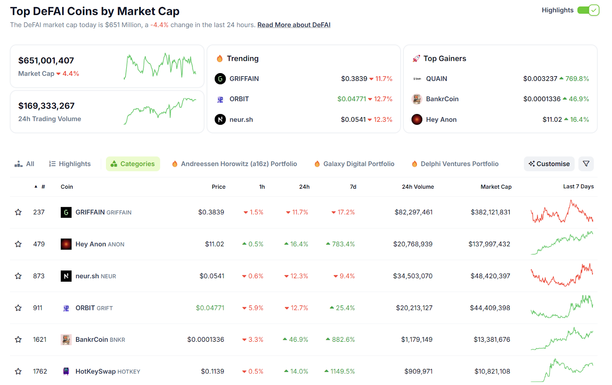Click Hey Anon 7-day sparkline chart

562,243
